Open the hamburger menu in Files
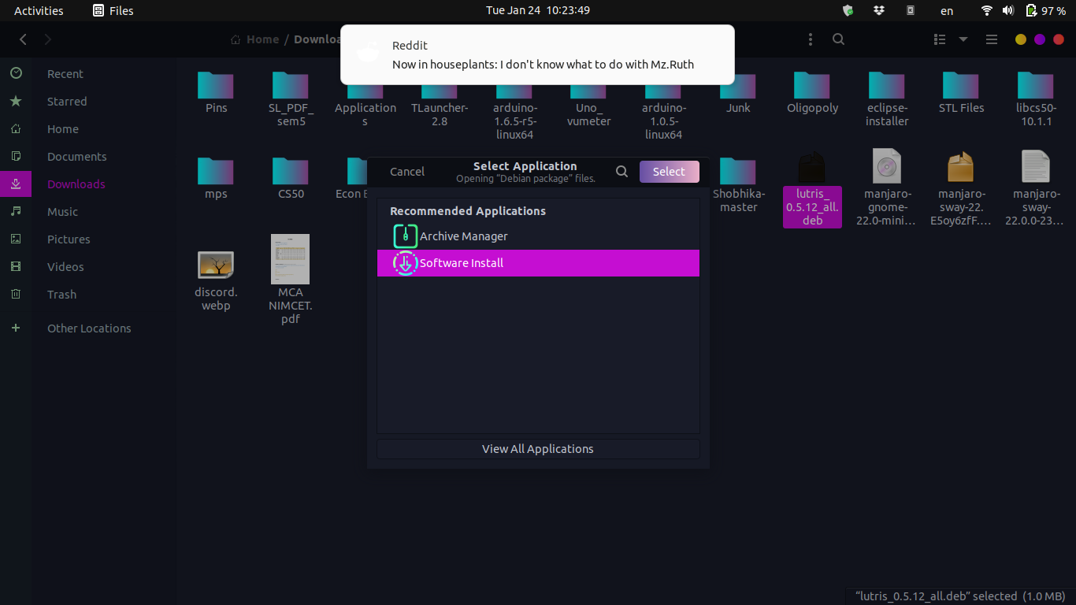Image resolution: width=1076 pixels, height=605 pixels. [991, 39]
